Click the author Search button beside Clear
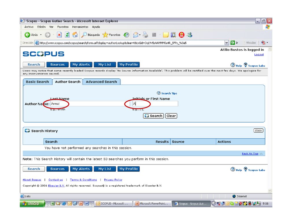Screen dimensions: 296x222 click(x=153, y=116)
